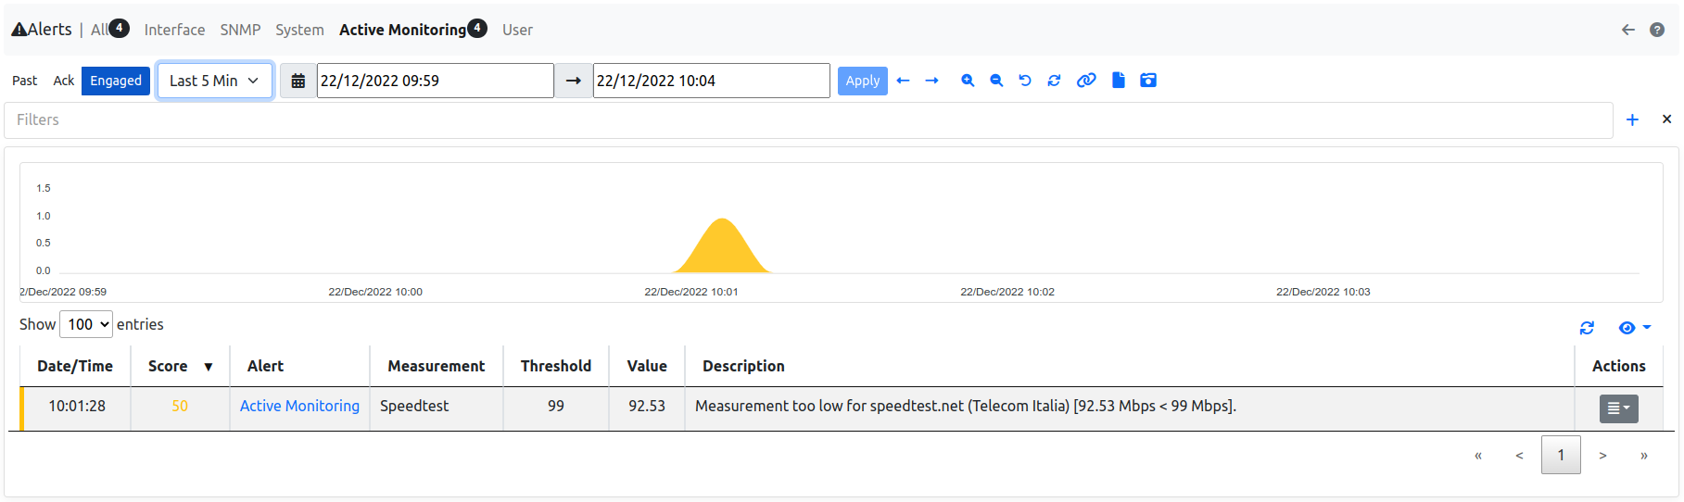Click the refresh icon in time toolbar
Screen dimensions: 1684x502
click(x=1054, y=81)
